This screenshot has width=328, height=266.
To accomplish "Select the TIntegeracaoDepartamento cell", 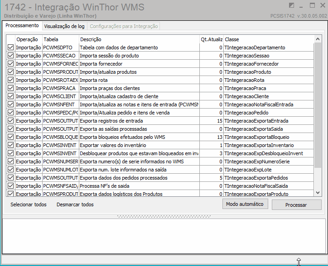I will [269, 47].
